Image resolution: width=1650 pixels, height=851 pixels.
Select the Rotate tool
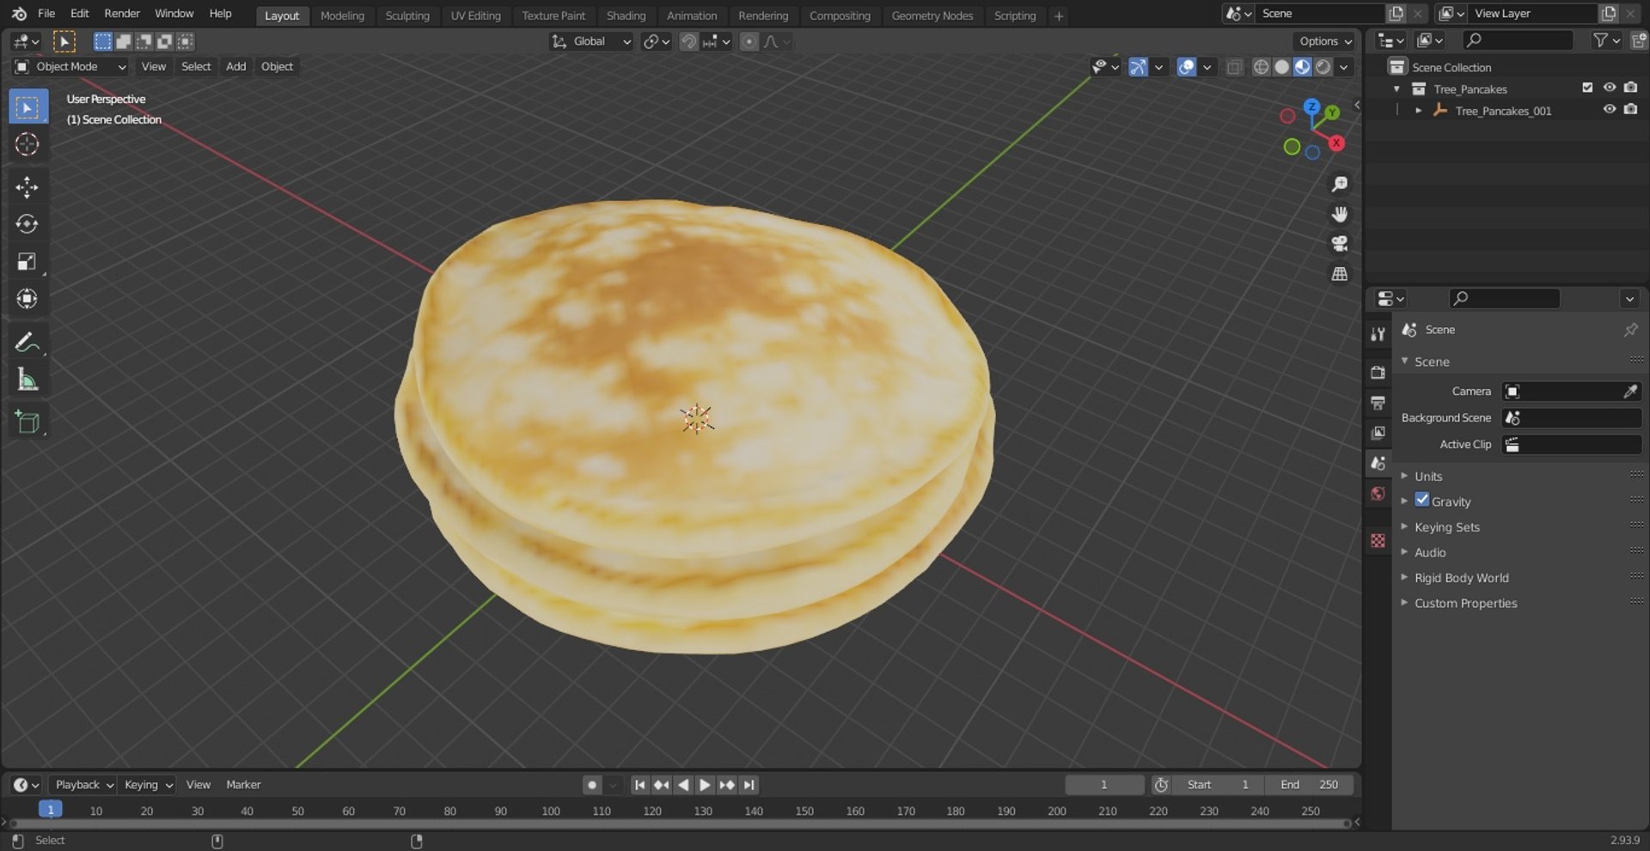(27, 224)
